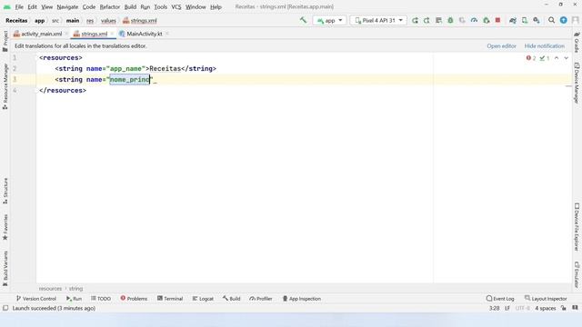Open the Pixel 4 API 31 device dropdown
The width and height of the screenshot is (582, 327).
click(378, 20)
